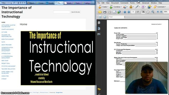169x95 pixels.
Task: Click the Find text field in Acrobat
Action: point(116,17)
